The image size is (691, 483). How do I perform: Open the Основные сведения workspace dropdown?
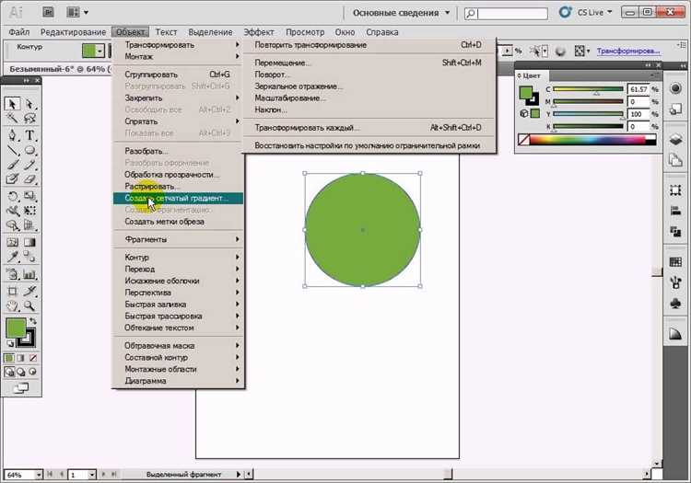[x=401, y=13]
